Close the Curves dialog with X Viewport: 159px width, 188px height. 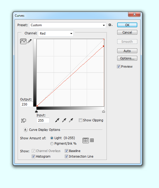(134, 14)
